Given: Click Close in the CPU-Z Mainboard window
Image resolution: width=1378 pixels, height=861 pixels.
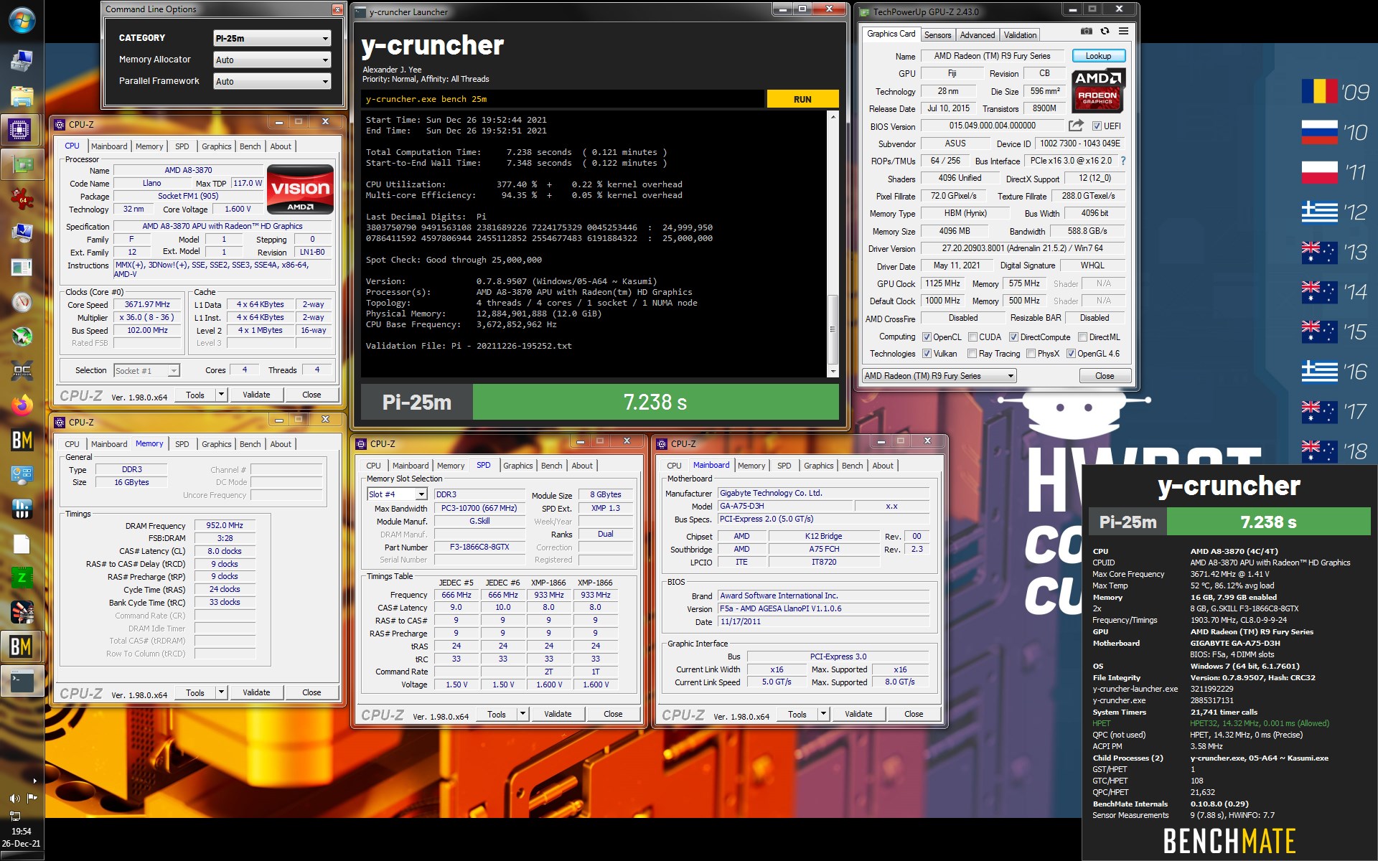Looking at the screenshot, I should click(x=914, y=714).
